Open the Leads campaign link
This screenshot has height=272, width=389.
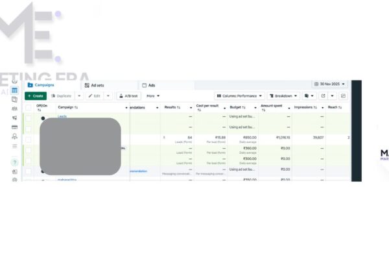[62, 116]
